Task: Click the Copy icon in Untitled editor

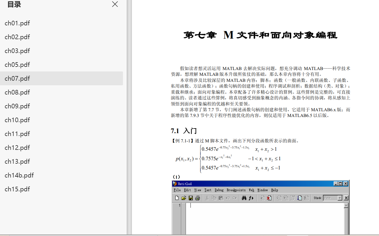Action: 214,198
